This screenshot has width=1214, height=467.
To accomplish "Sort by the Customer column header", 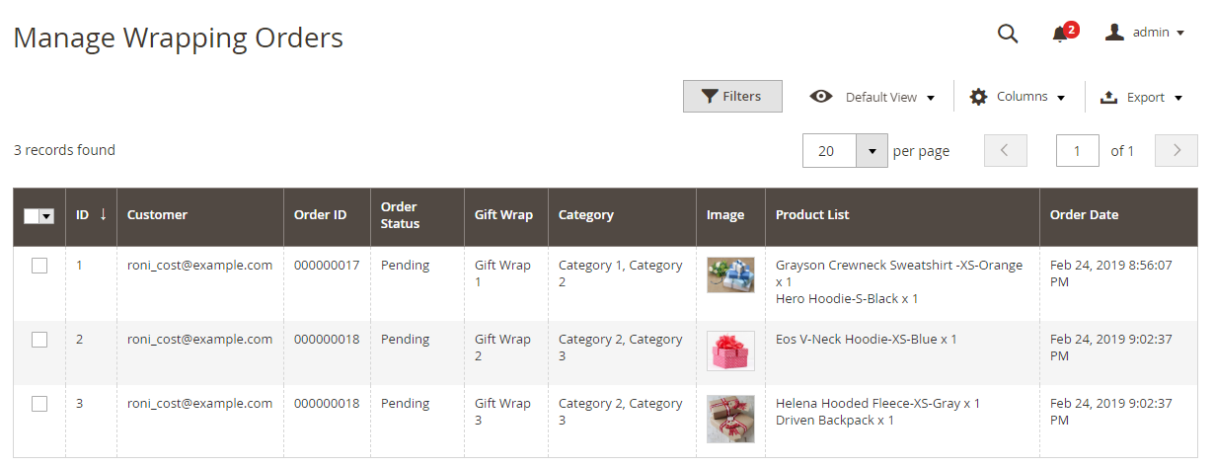I will (157, 215).
